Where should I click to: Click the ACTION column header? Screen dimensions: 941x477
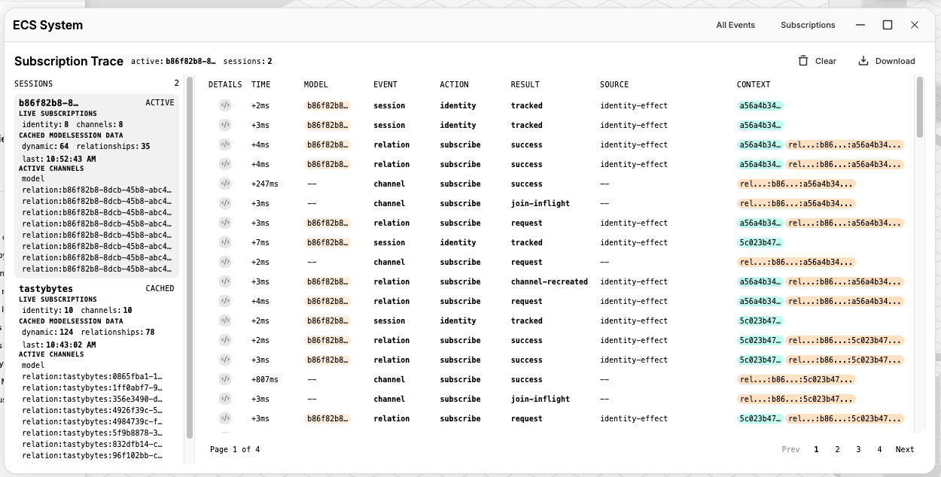pyautogui.click(x=454, y=84)
